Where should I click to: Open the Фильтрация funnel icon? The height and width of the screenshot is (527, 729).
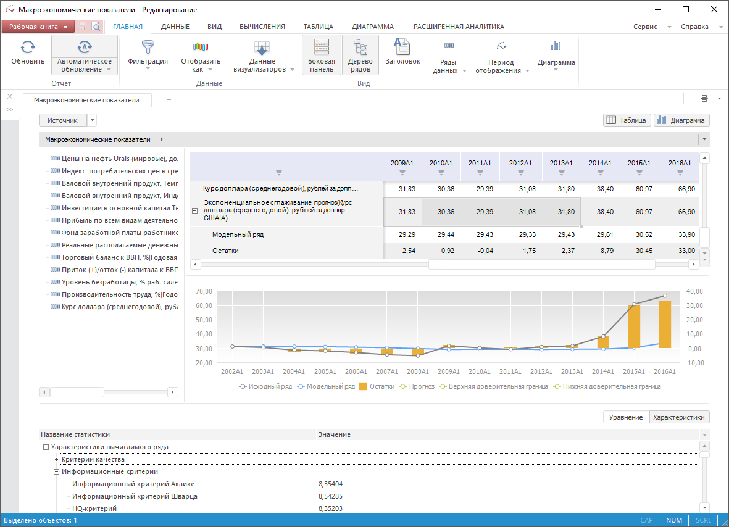148,47
